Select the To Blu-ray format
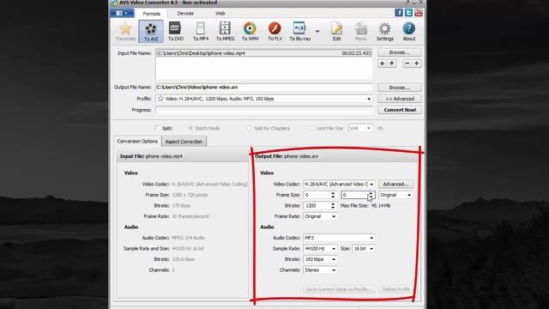549x309 pixels. [x=299, y=32]
